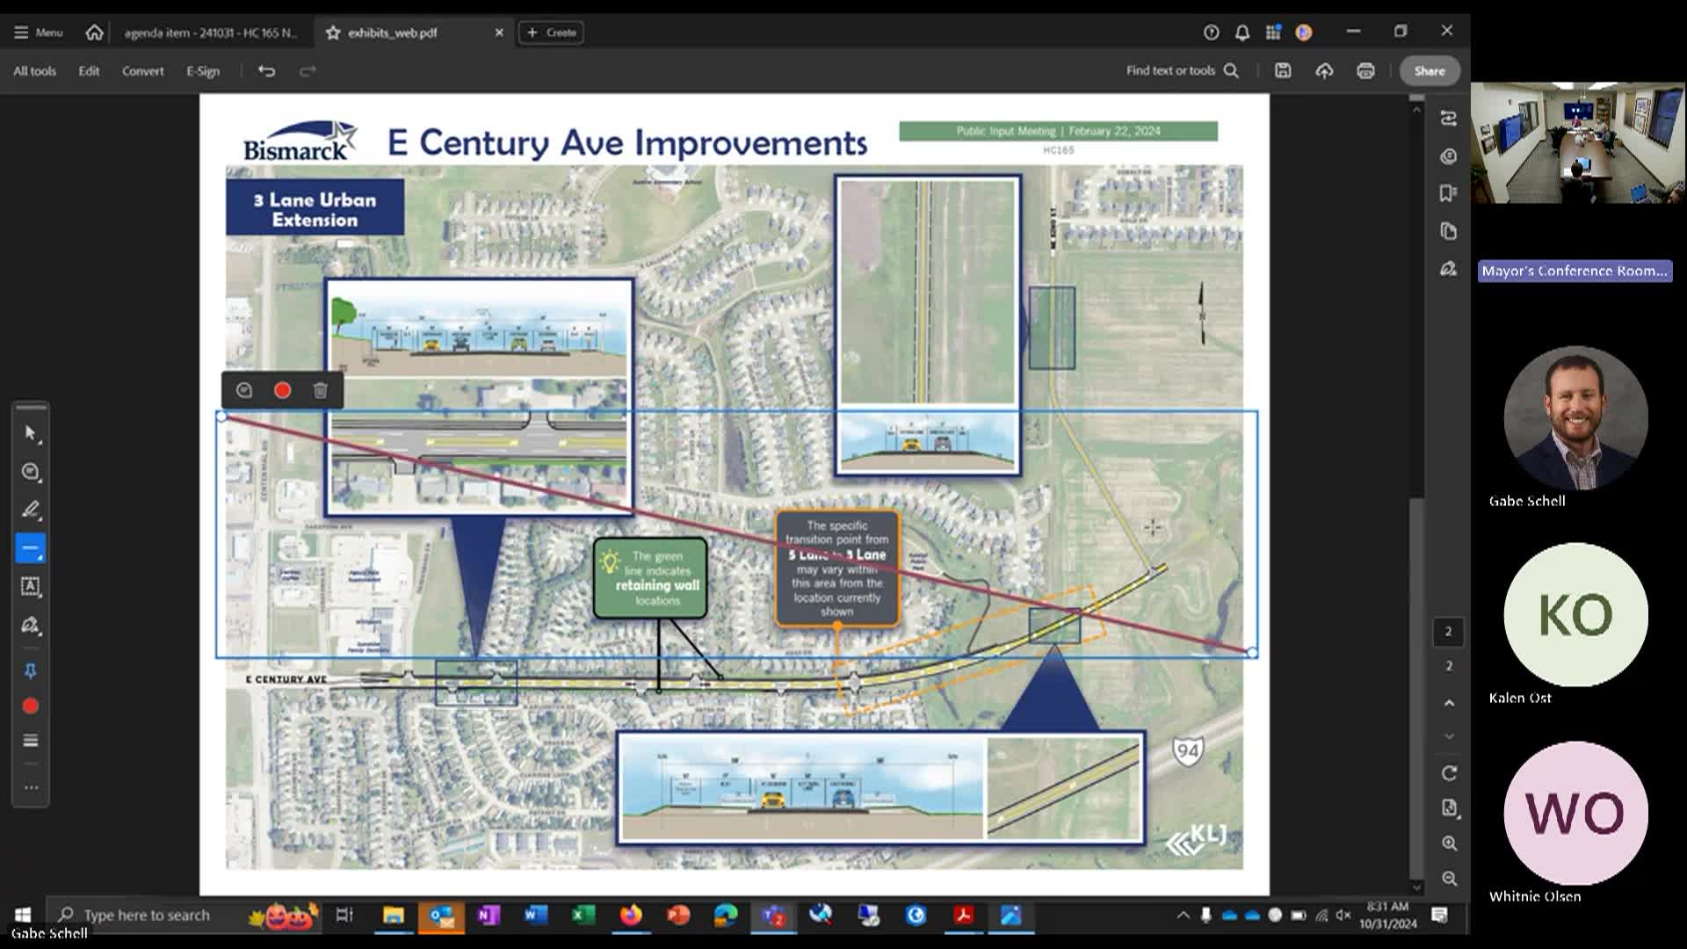Open All tools menu
1687x949 pixels.
(34, 71)
